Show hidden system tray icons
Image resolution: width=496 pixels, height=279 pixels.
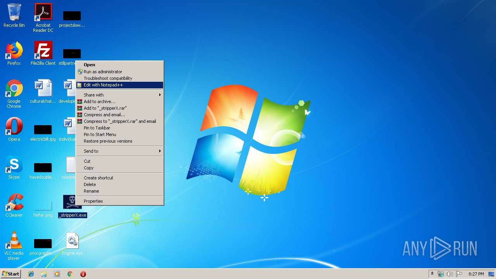tap(432, 274)
